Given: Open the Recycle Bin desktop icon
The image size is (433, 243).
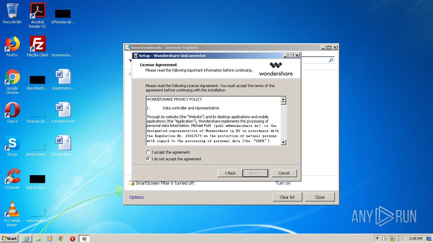Looking at the screenshot, I should point(12,14).
